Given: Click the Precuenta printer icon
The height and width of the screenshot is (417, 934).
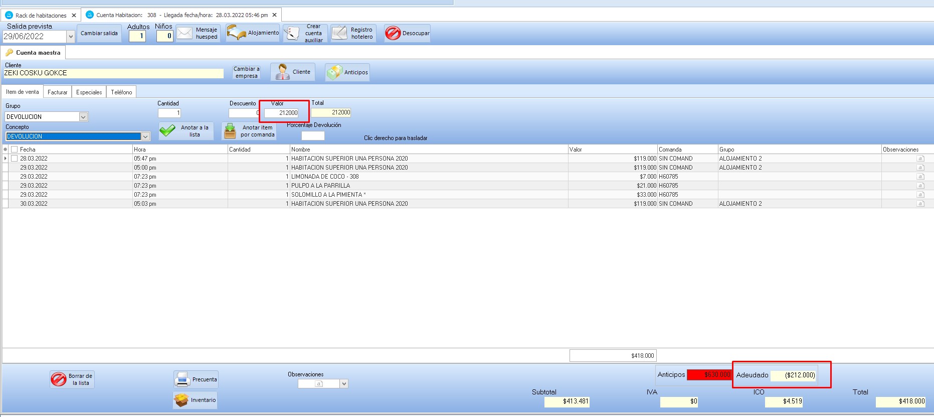Looking at the screenshot, I should [x=182, y=379].
